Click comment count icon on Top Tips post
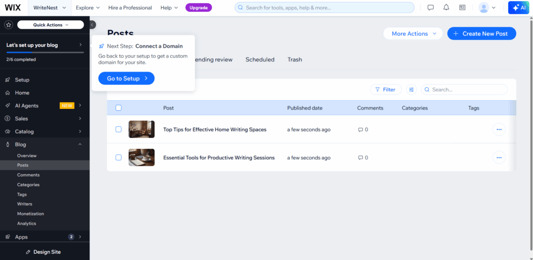This screenshot has width=533, height=260. point(360,130)
